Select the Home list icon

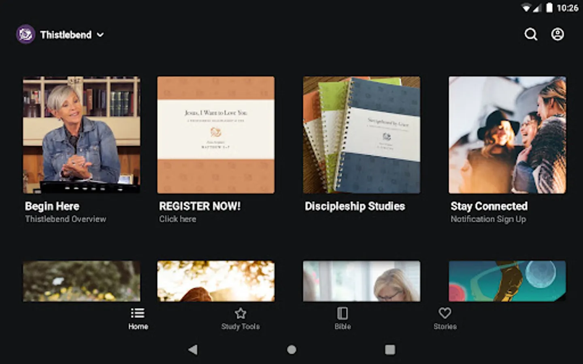pos(137,313)
